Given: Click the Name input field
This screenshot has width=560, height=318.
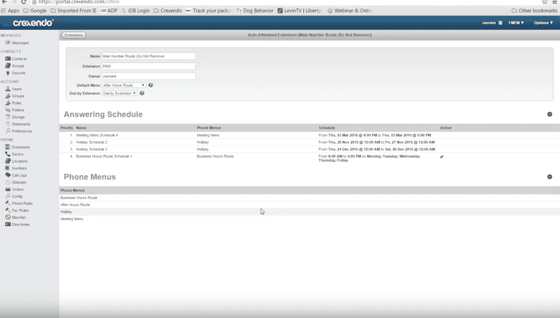Looking at the screenshot, I should tap(148, 56).
